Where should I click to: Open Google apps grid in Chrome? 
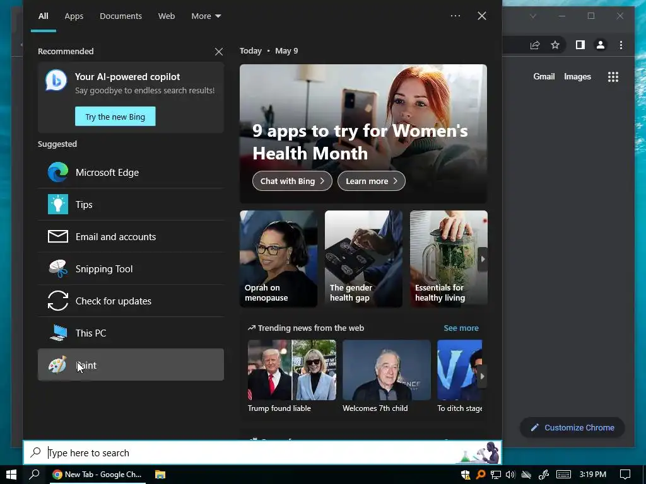click(x=613, y=77)
